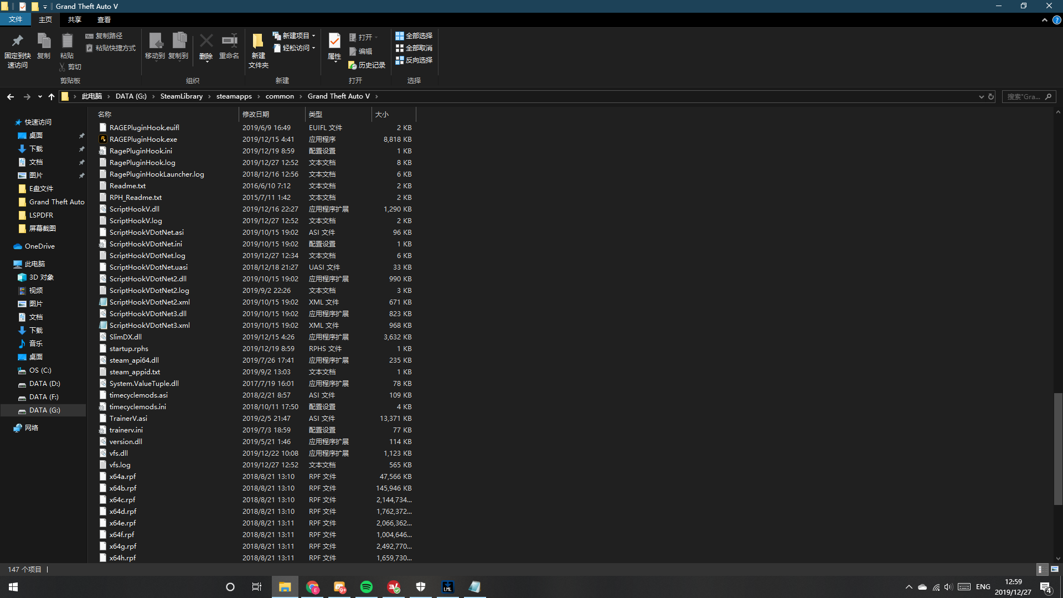Viewport: 1063px width, 598px height.
Task: Click the Pin to Quick access icon
Action: tap(17, 42)
